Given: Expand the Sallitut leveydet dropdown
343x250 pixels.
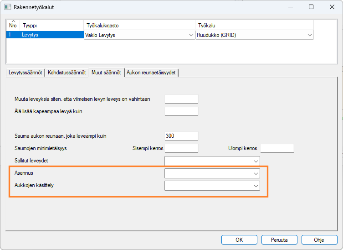Looking at the screenshot, I should click(212, 161).
